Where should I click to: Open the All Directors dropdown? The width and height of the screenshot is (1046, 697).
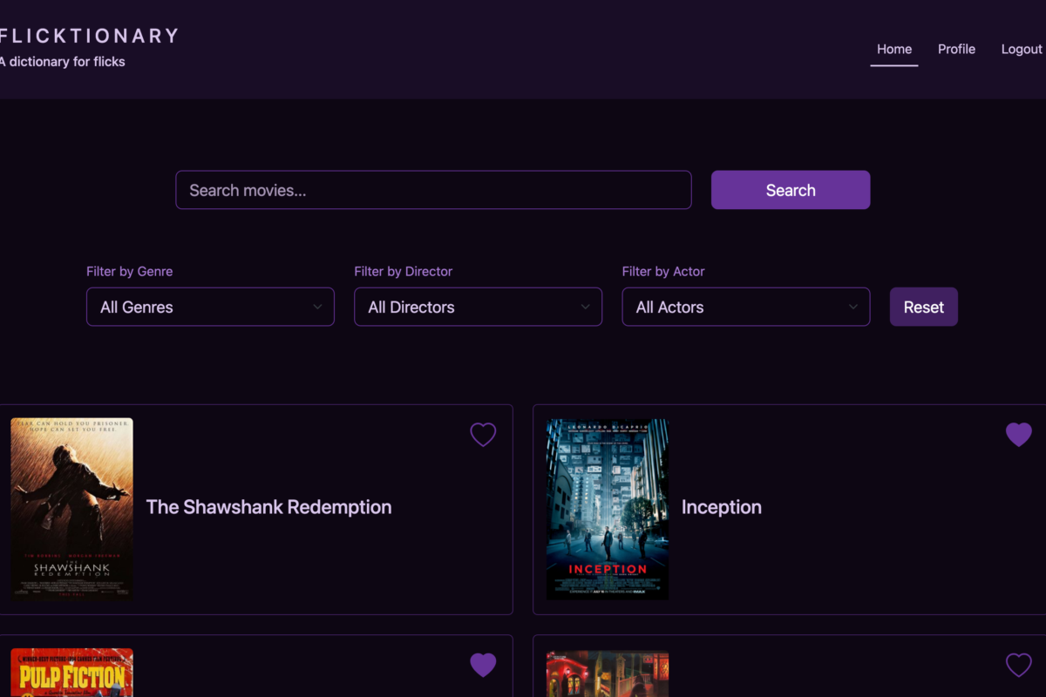click(478, 307)
